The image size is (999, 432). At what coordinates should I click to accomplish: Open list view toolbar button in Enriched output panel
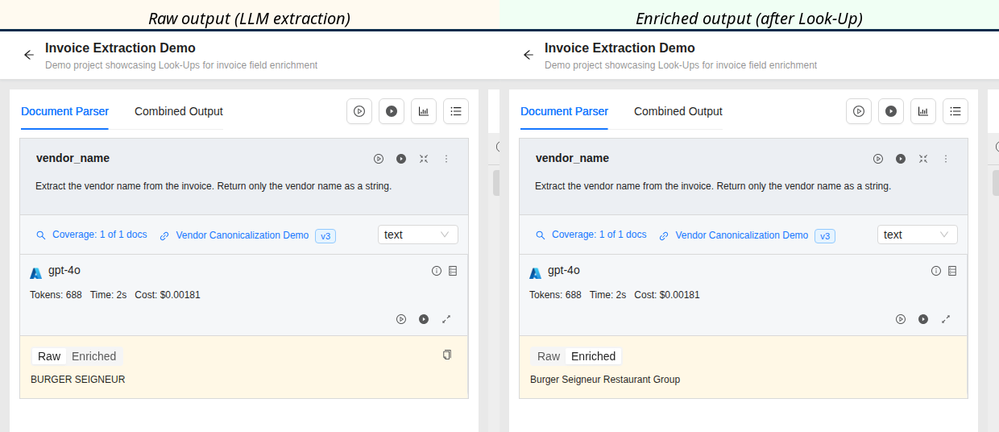click(x=955, y=111)
